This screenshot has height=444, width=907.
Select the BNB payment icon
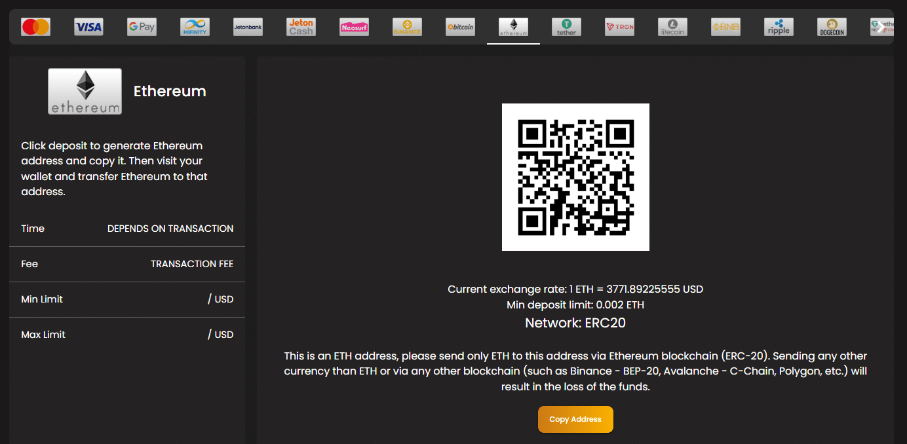pos(725,26)
